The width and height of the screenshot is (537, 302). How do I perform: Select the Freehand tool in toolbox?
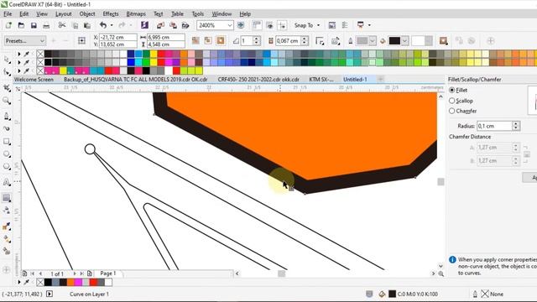pos(7,116)
